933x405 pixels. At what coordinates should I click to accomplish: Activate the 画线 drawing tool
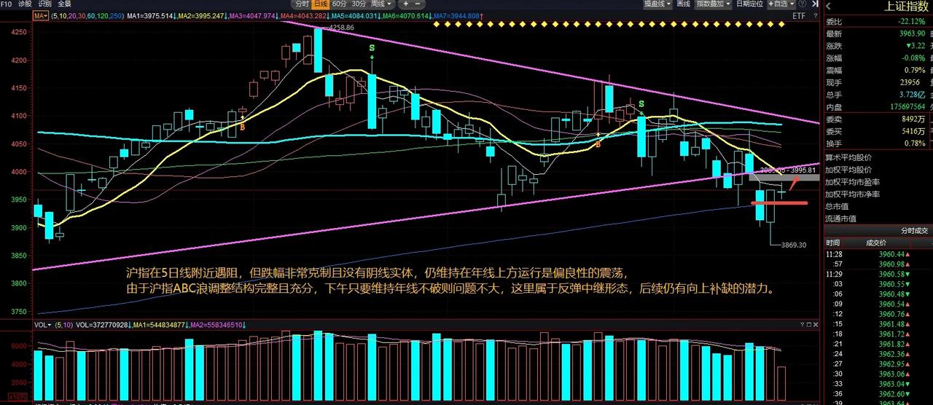click(x=683, y=4)
